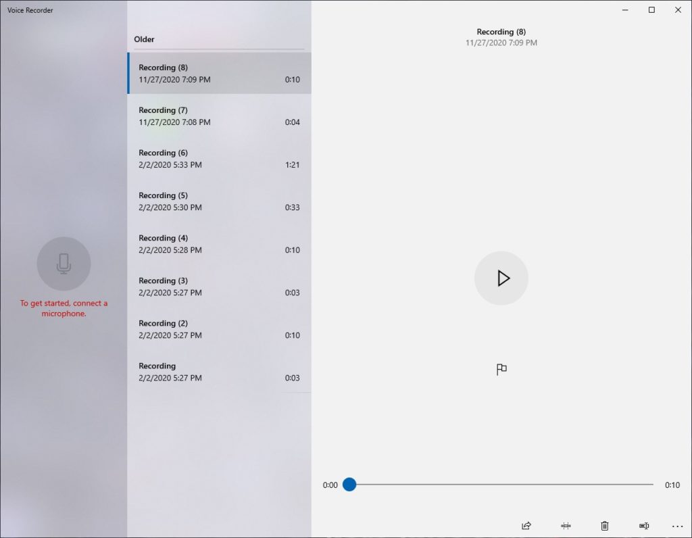
Task: Click the playback progress slider
Action: 349,485
